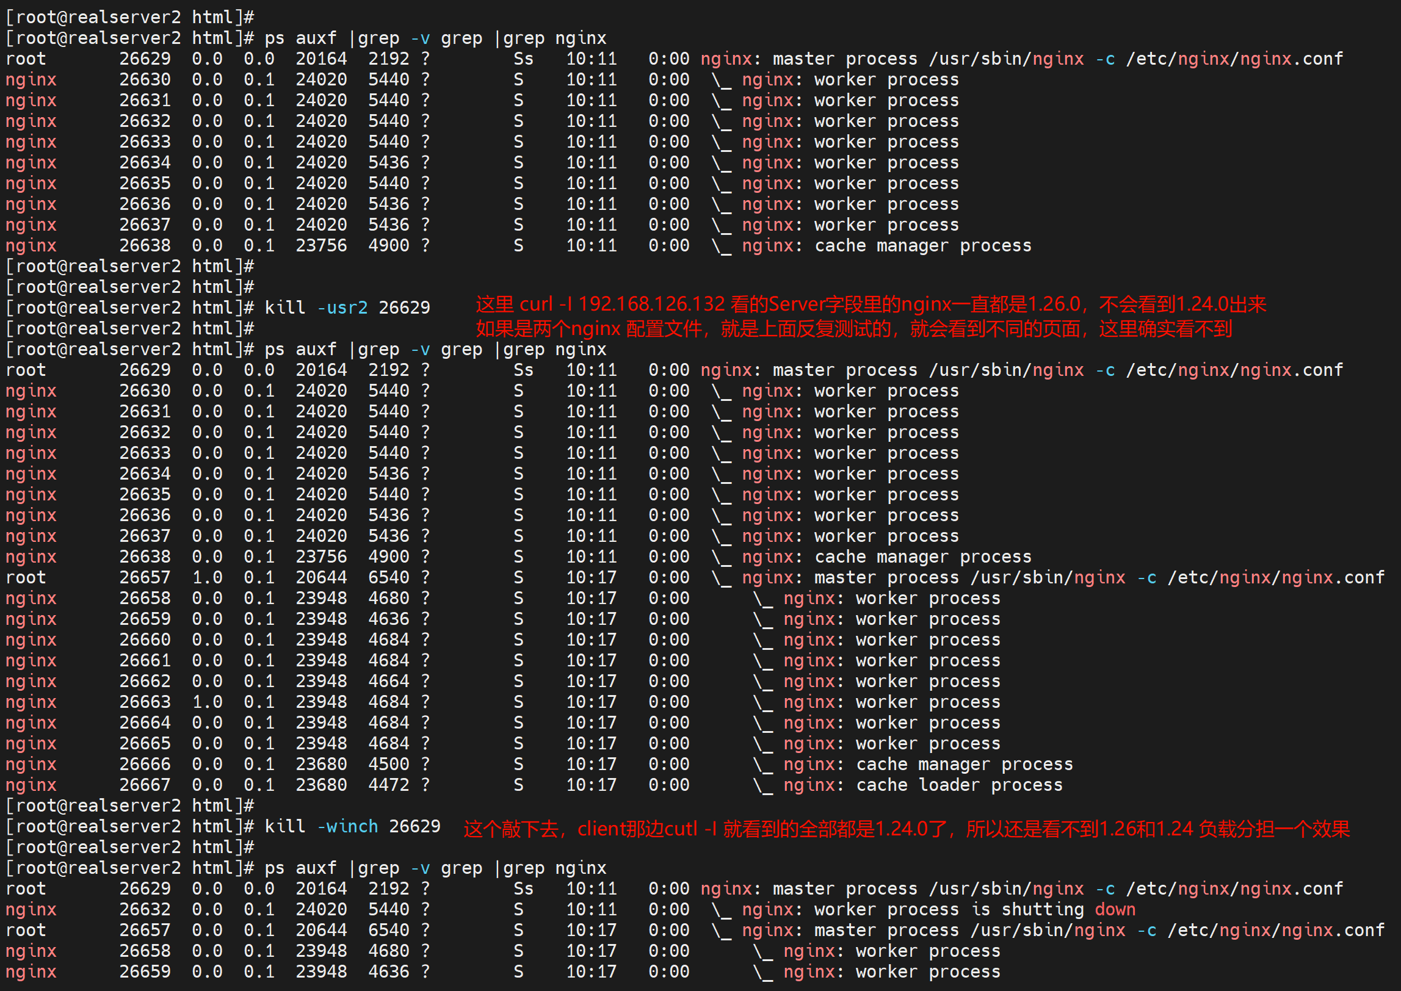
Task: Click PID 26667 in the process list
Action: point(145,785)
